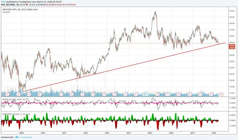Open the TREX author link
This screenshot has height=140, width=238.
4,2
